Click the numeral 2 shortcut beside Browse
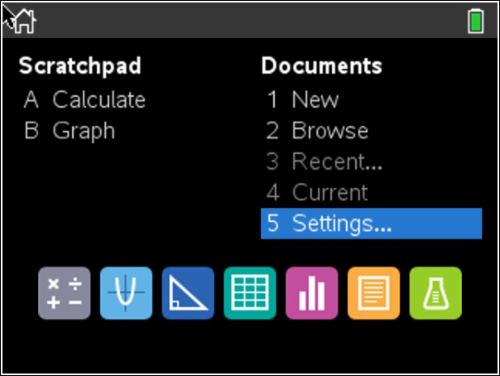500x376 pixels. (x=272, y=130)
